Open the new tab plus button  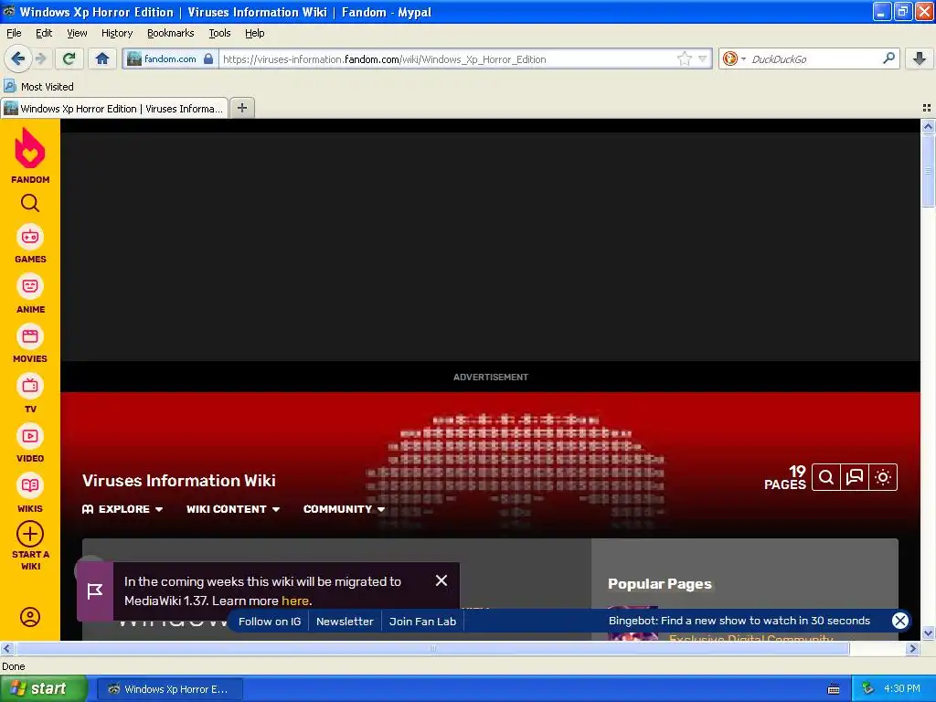(241, 108)
